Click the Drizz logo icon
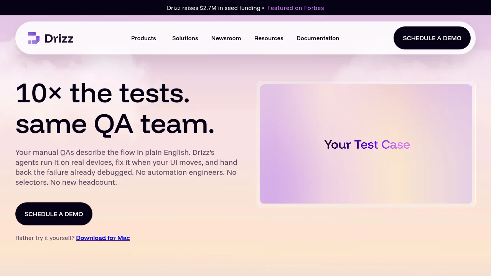491x276 pixels. (34, 38)
